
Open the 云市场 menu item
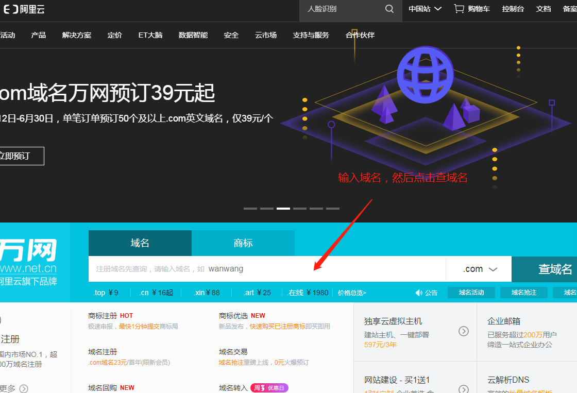click(x=266, y=35)
